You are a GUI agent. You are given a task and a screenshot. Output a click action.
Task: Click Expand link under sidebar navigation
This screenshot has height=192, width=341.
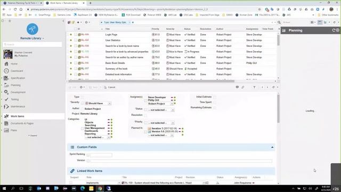[33, 135]
